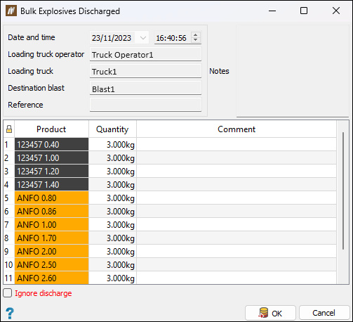353x322 pixels.
Task: Click the database icon on OK button
Action: pos(263,313)
